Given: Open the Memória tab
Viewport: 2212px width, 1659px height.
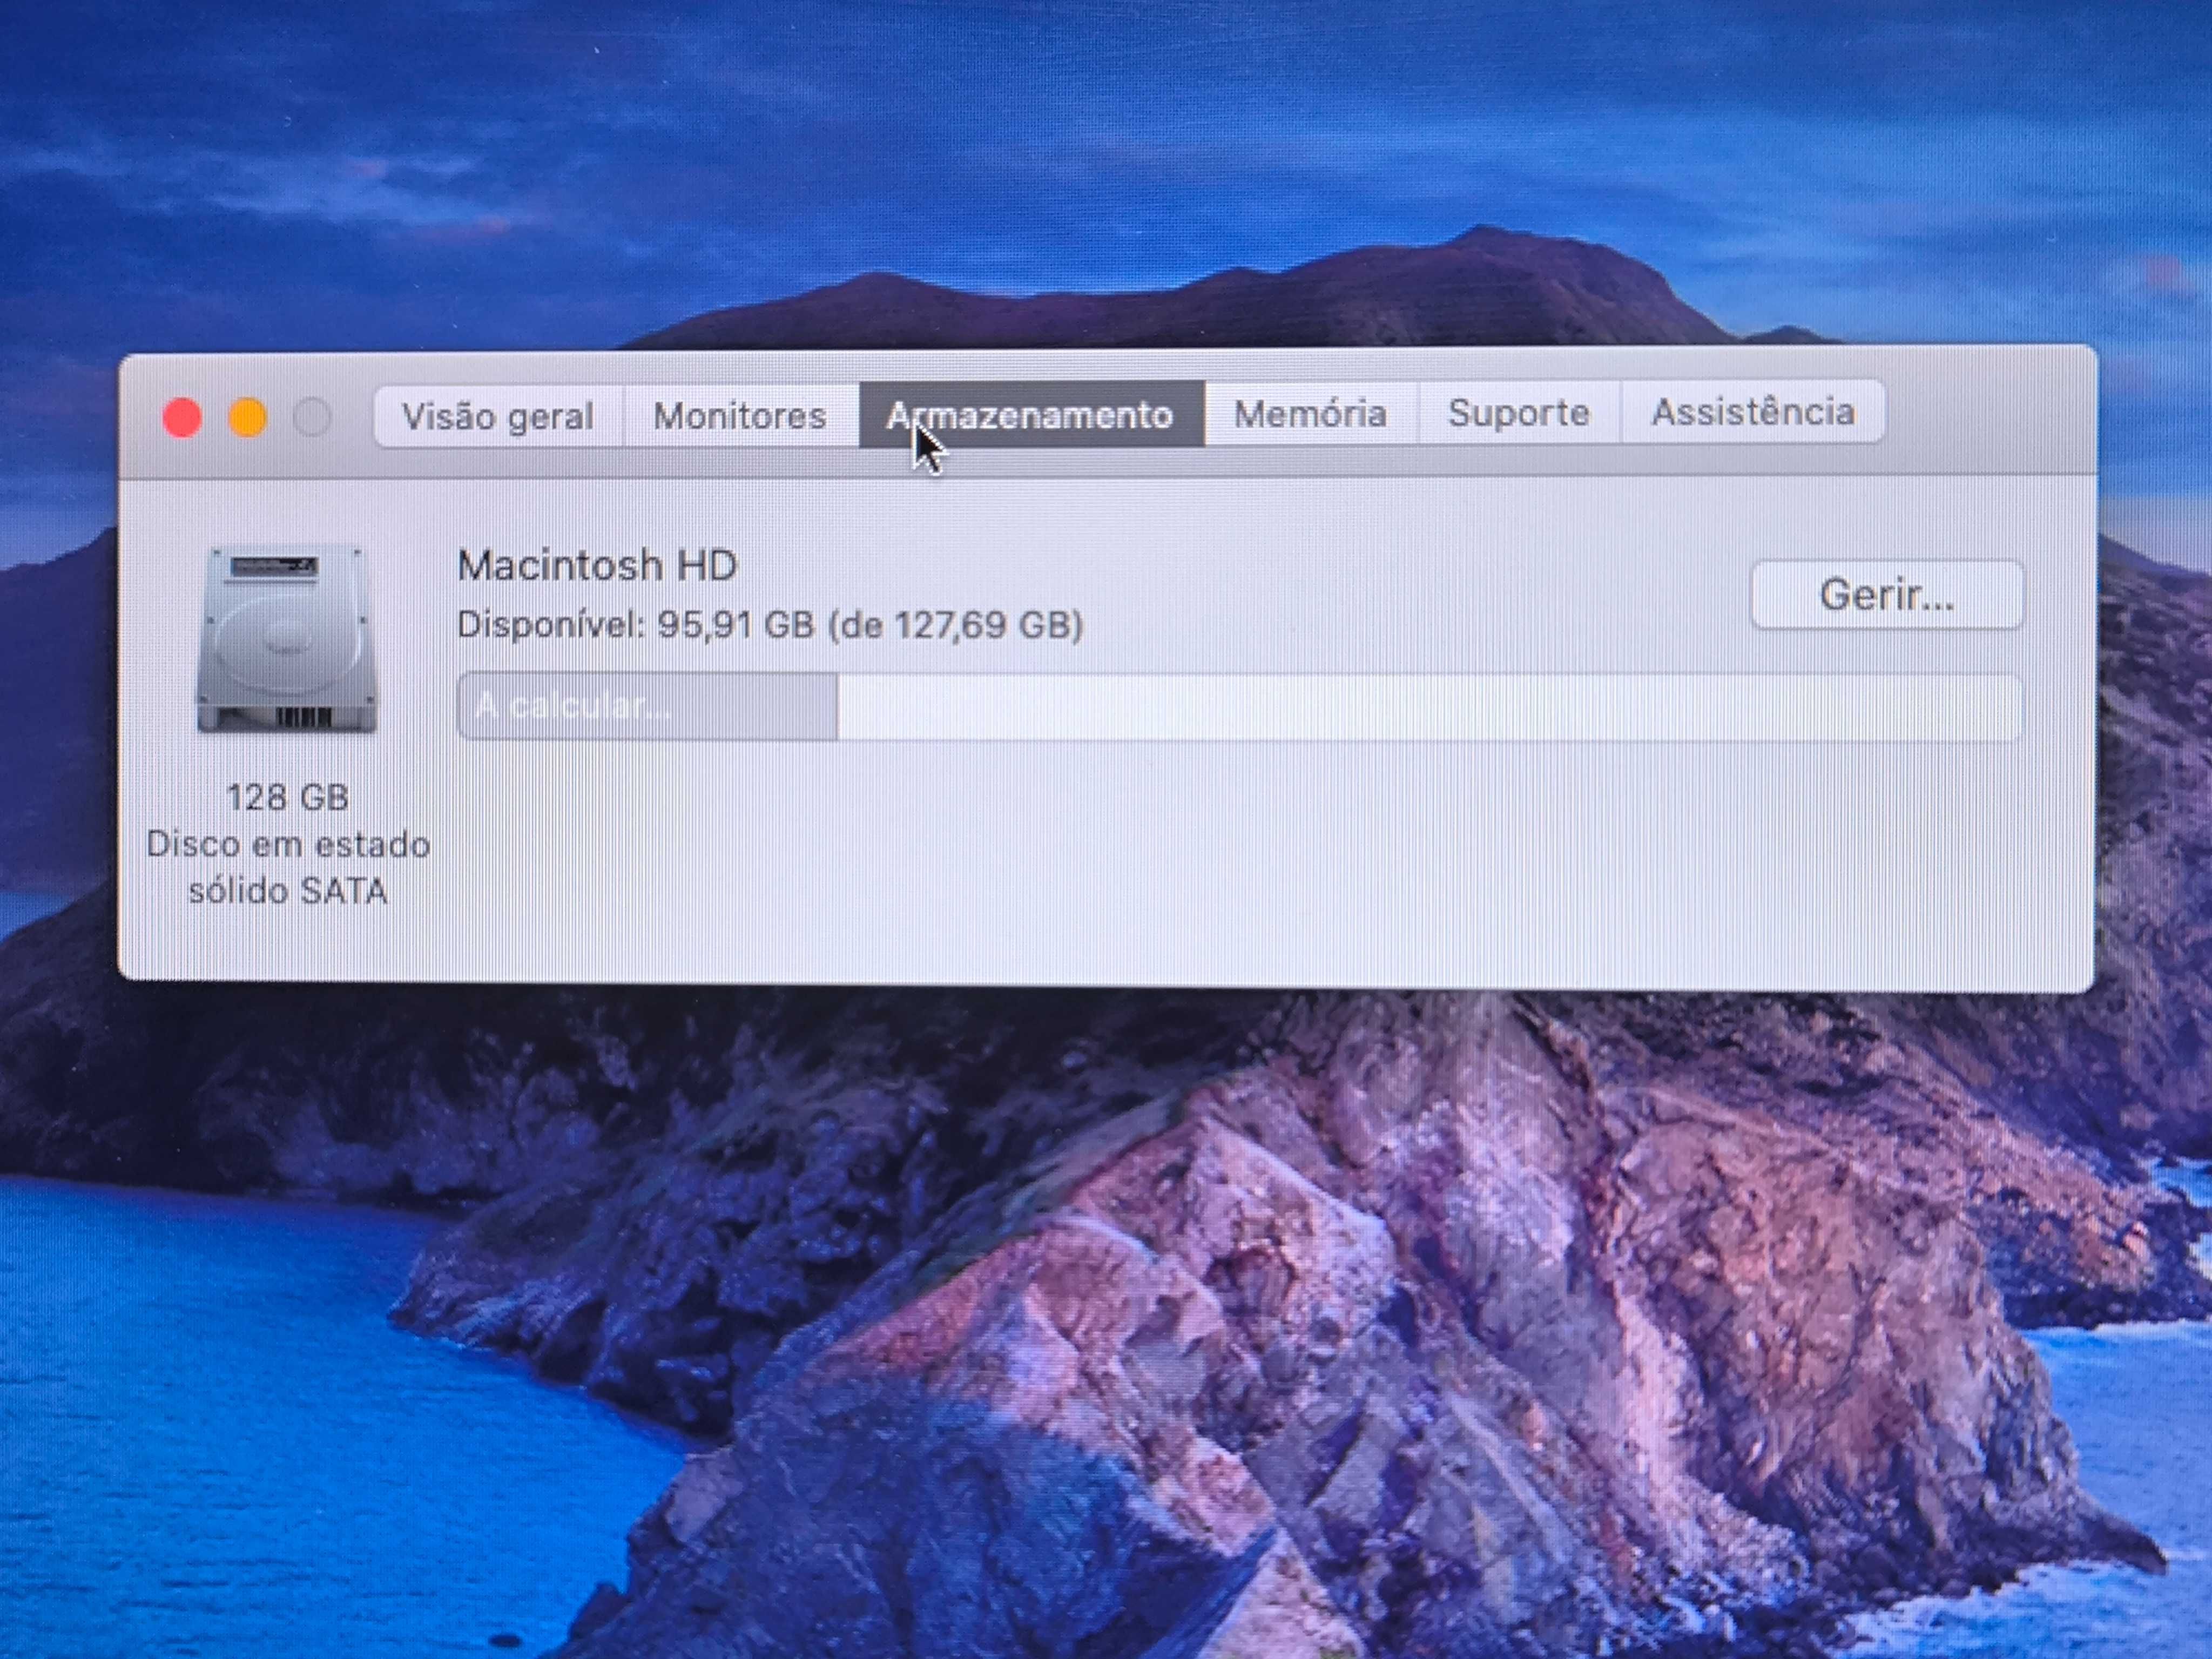Looking at the screenshot, I should (1311, 413).
